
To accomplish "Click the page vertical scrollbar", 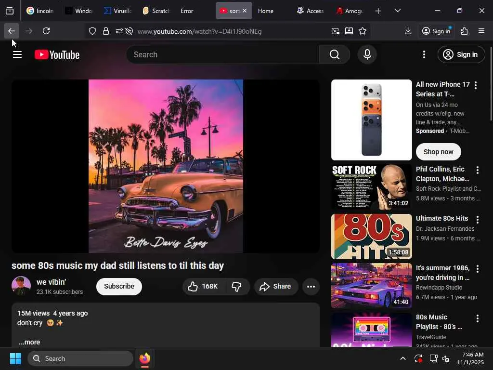I will click(491, 83).
